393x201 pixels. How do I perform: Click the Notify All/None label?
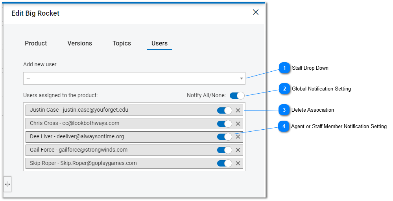[206, 95]
